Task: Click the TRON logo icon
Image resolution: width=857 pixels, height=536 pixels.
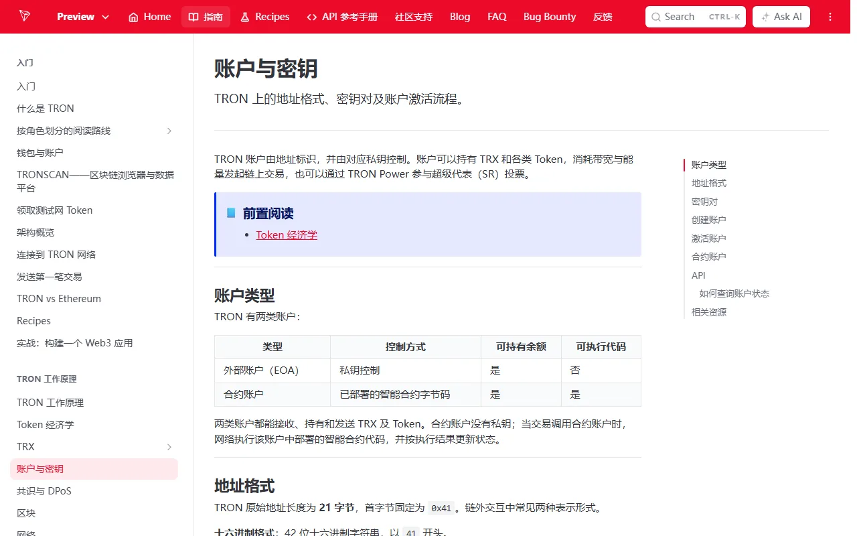Action: point(25,16)
